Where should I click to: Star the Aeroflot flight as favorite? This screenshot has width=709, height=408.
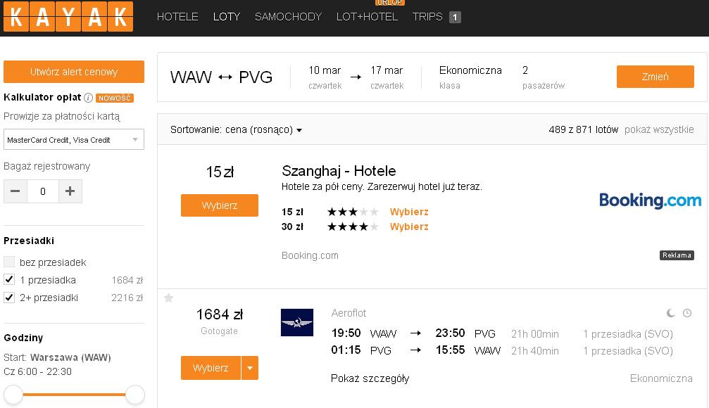tap(169, 298)
